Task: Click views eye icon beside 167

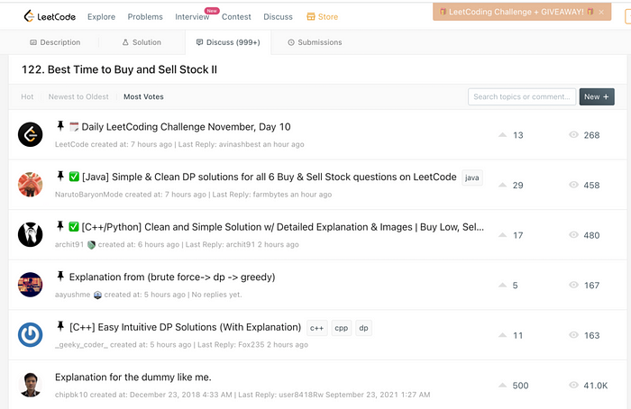Action: tap(573, 285)
